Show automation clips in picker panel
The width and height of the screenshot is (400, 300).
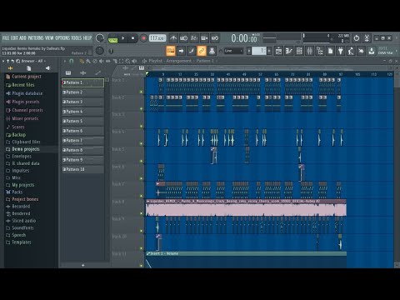click(97, 72)
